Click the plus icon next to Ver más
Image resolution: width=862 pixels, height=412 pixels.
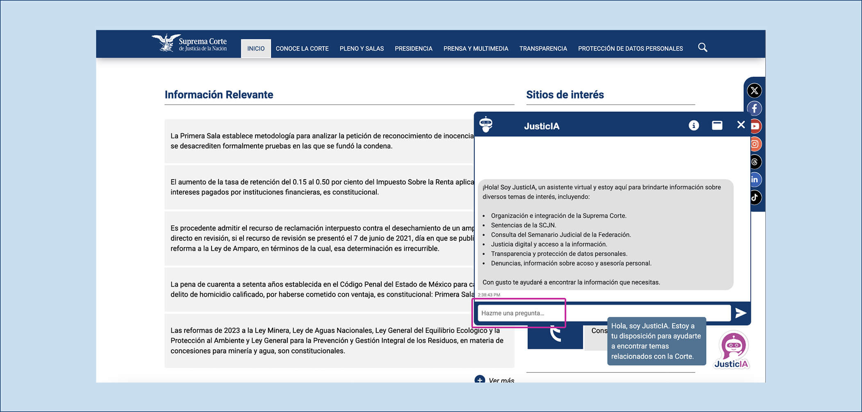pyautogui.click(x=480, y=379)
